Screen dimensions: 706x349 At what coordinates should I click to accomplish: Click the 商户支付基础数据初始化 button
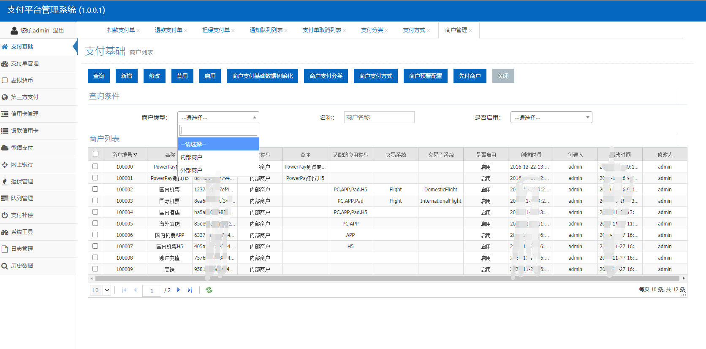262,76
